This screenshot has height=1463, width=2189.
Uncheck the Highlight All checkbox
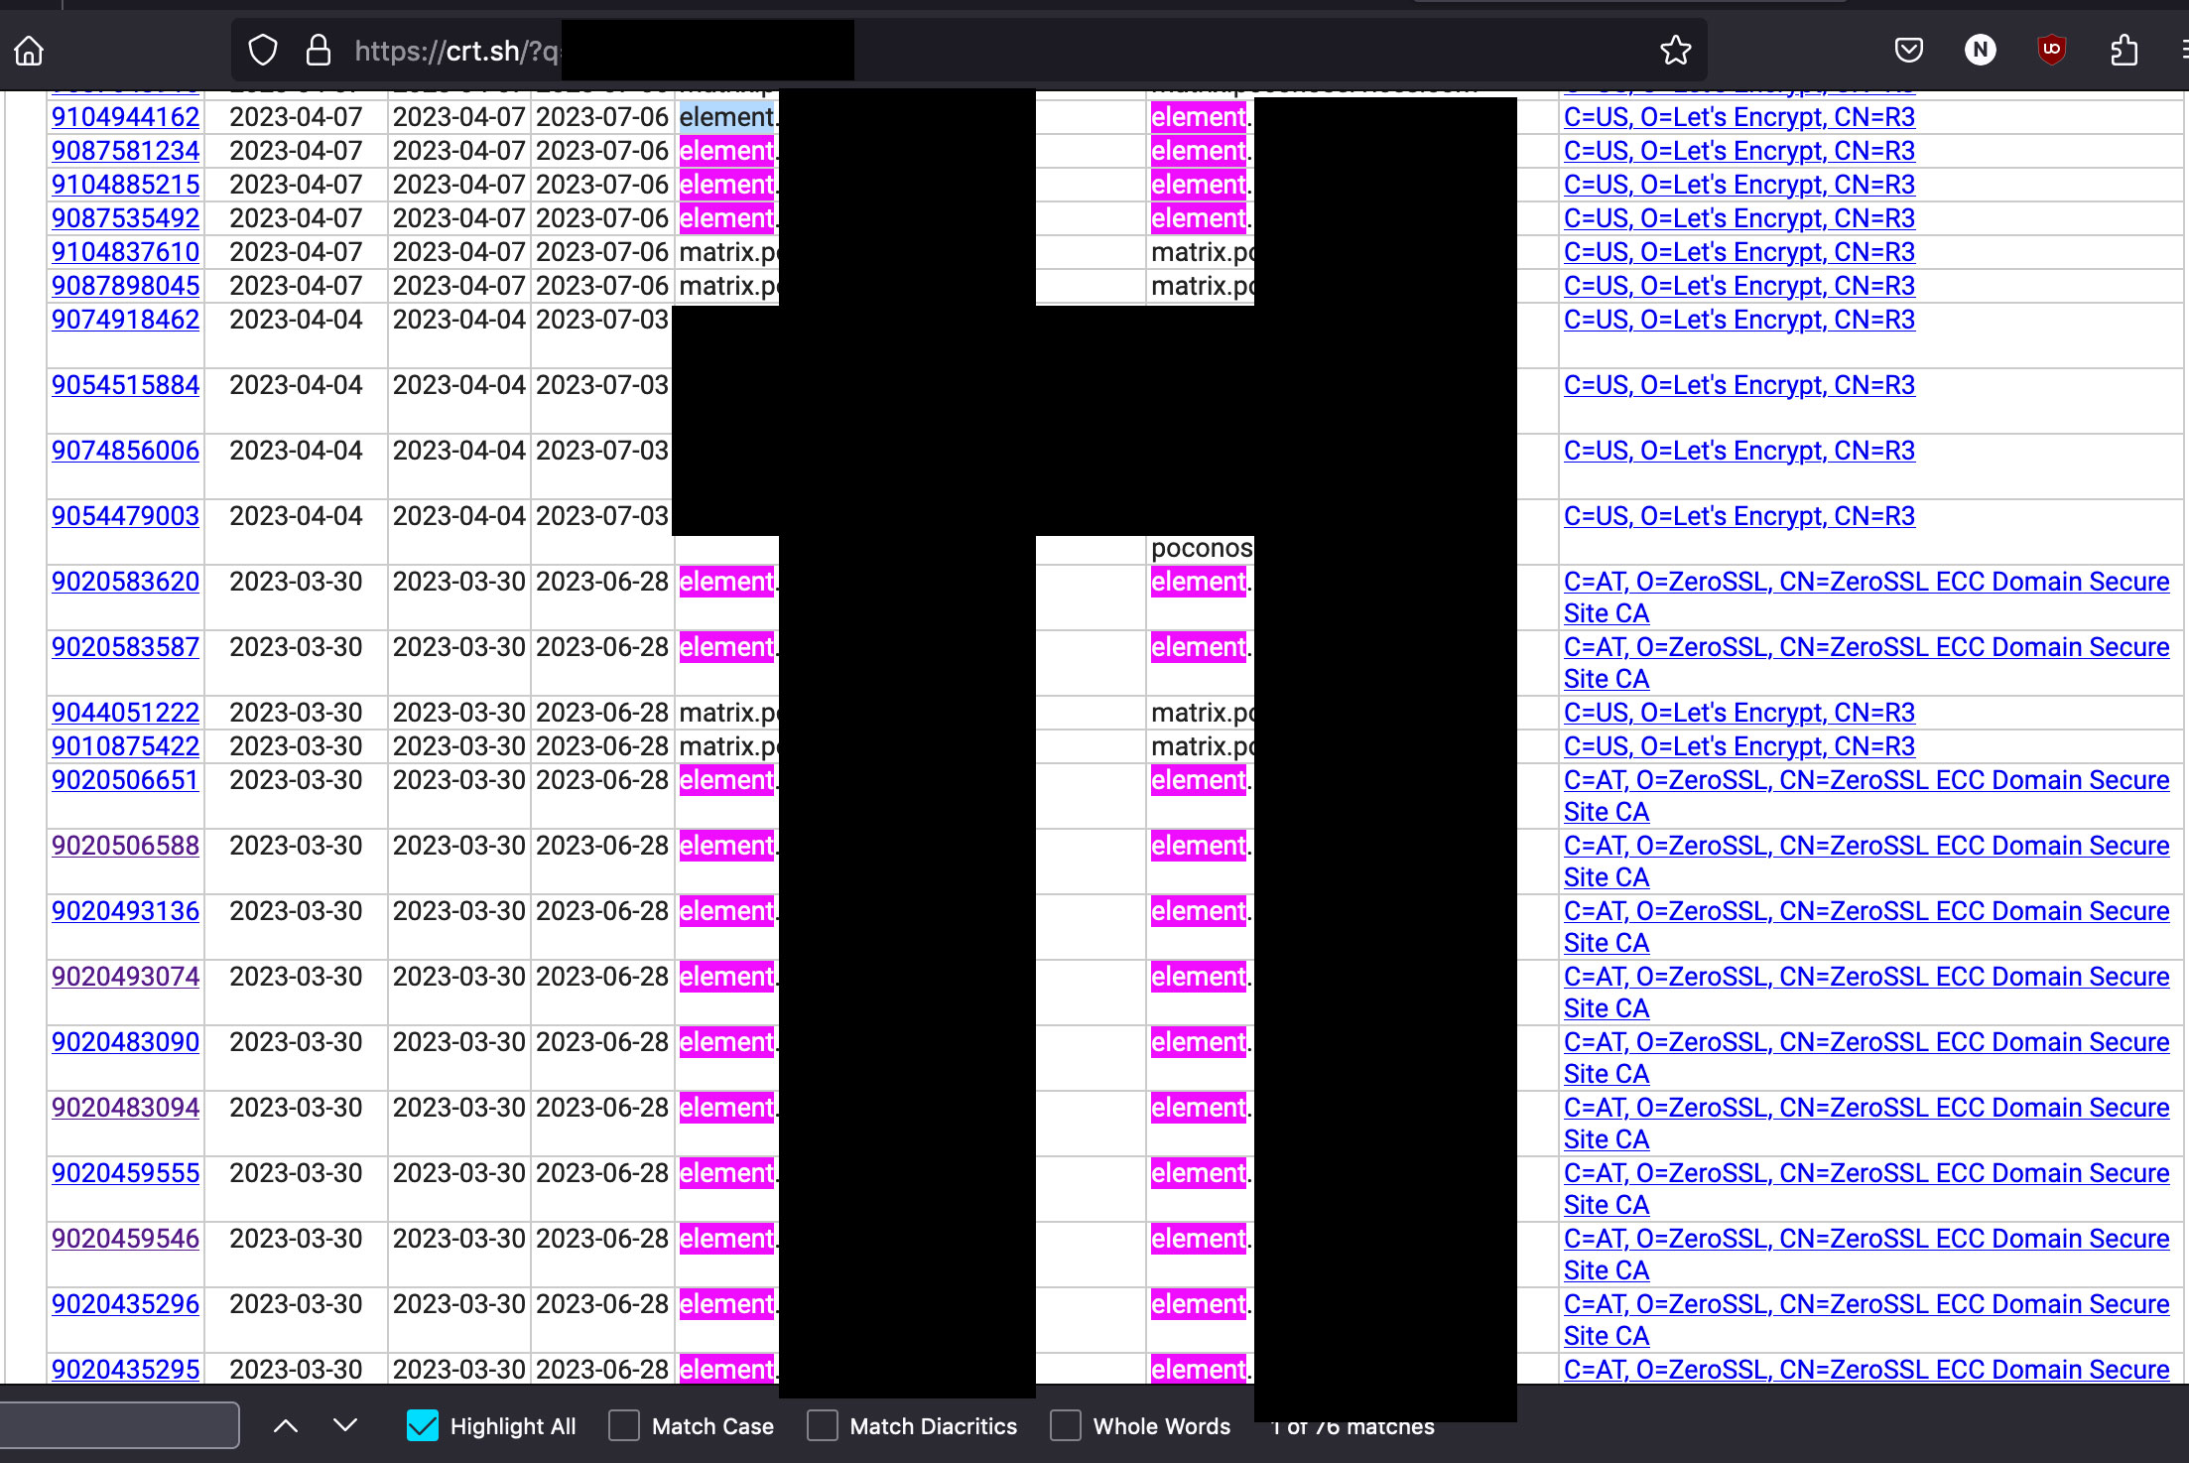[424, 1425]
